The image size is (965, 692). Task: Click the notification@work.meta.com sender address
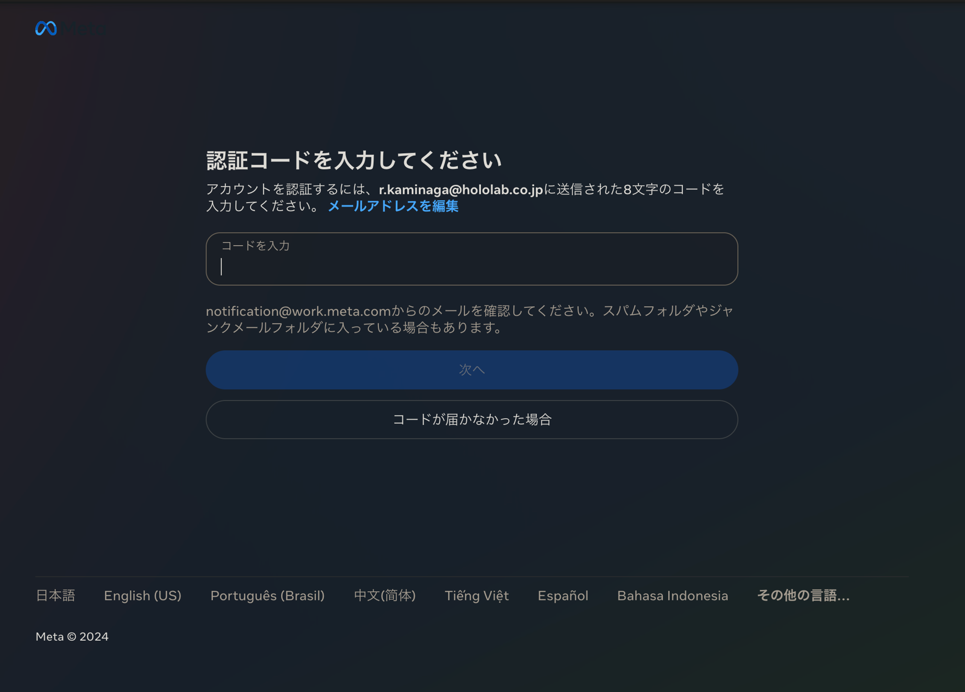pyautogui.click(x=298, y=312)
